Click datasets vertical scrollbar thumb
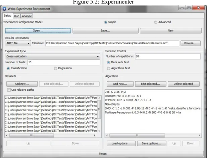Screen dimensions: 207x158 click(x=99, y=109)
